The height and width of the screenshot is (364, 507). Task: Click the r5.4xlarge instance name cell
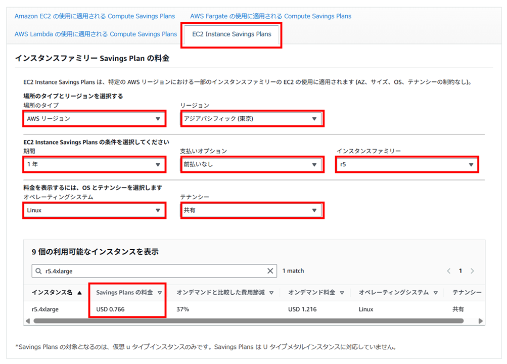[45, 309]
